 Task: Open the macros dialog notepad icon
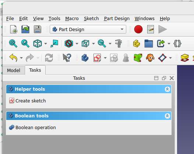[x=151, y=29]
